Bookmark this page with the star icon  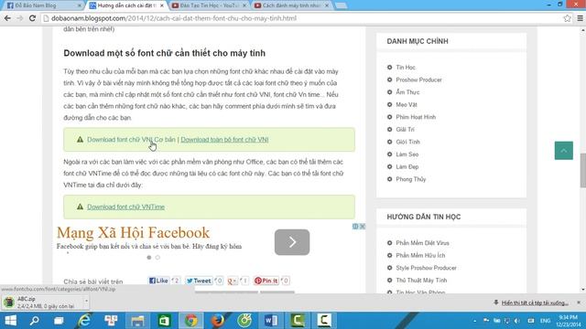(x=567, y=18)
